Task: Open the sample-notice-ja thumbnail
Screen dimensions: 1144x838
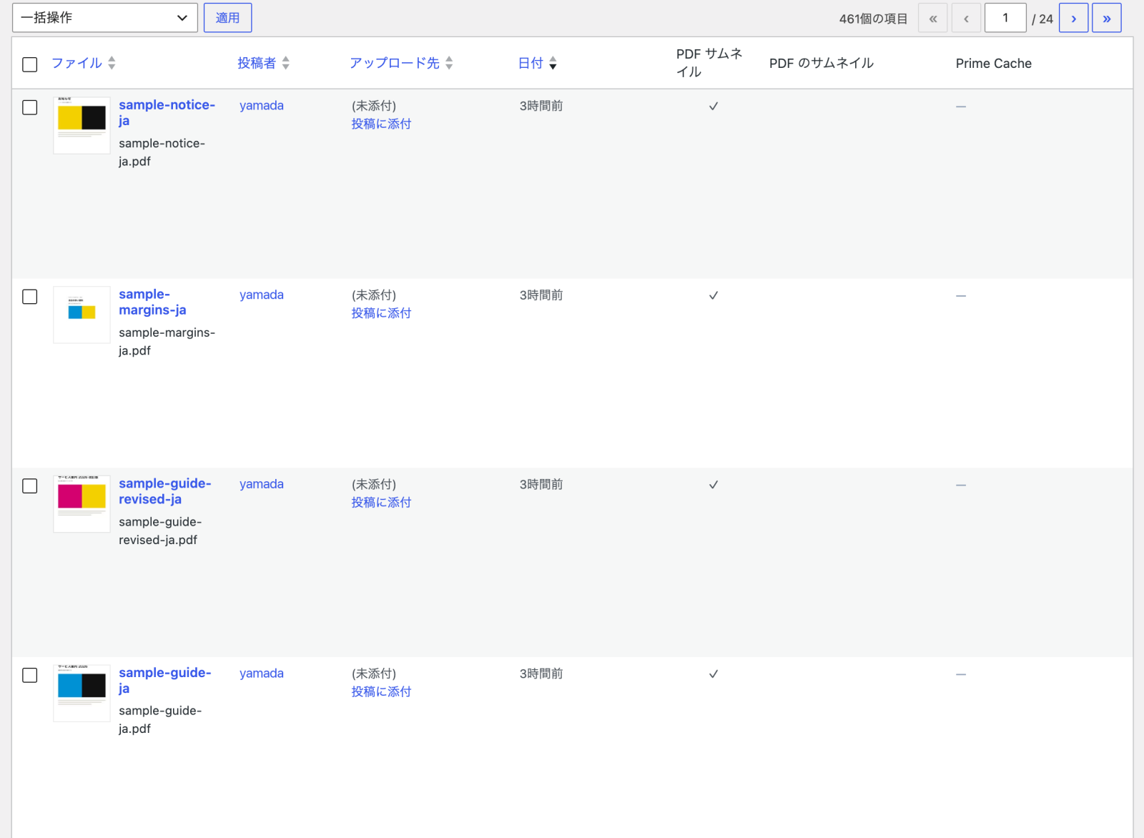Action: click(x=82, y=125)
